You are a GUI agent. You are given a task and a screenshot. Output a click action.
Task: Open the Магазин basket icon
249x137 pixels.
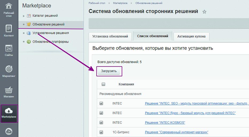9,90
